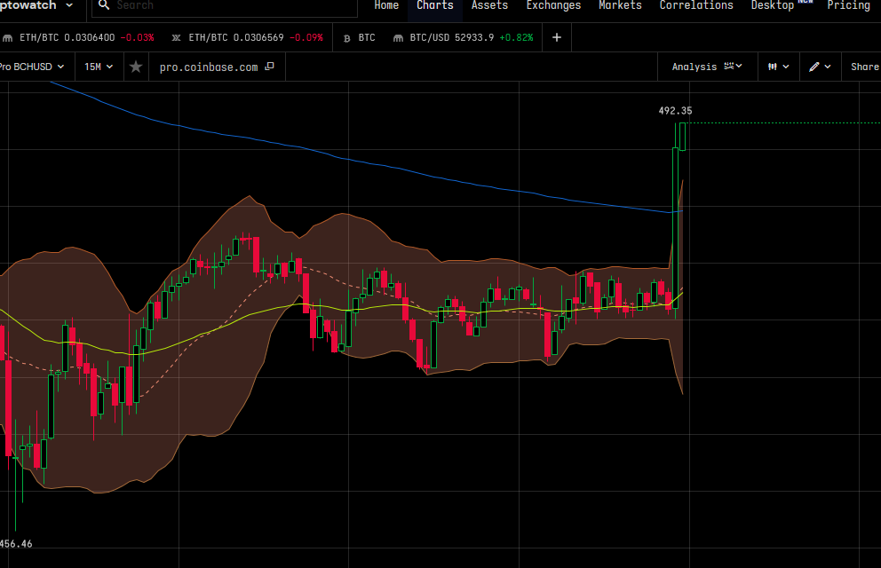Image resolution: width=881 pixels, height=568 pixels.
Task: Open the 15M timeframe dropdown
Action: tap(99, 67)
